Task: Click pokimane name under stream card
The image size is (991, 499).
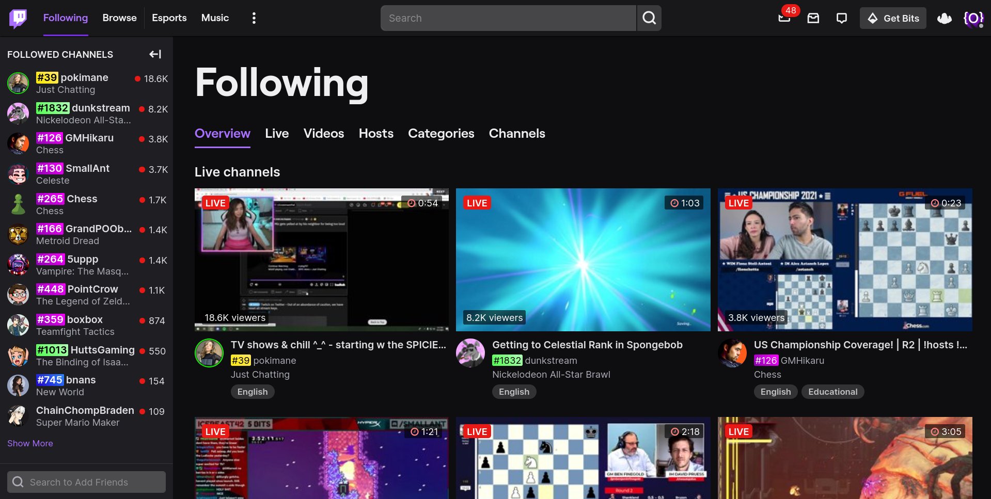Action: (x=275, y=360)
